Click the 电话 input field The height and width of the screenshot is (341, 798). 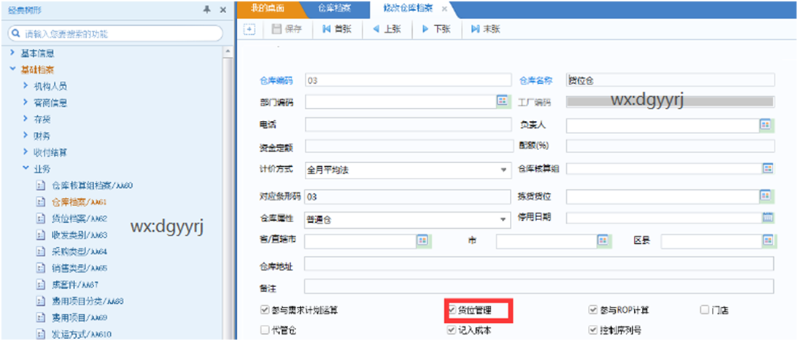408,125
